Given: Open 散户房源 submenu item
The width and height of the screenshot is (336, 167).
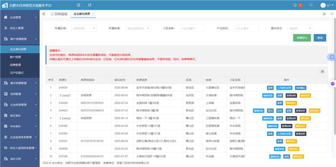Looking at the screenshot, I should pos(20,57).
